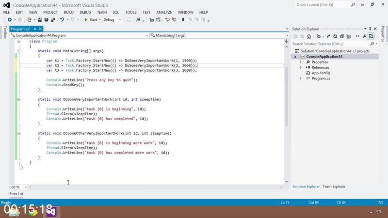The height and width of the screenshot is (218, 388).
Task: Open the FILE menu
Action: click(x=6, y=12)
